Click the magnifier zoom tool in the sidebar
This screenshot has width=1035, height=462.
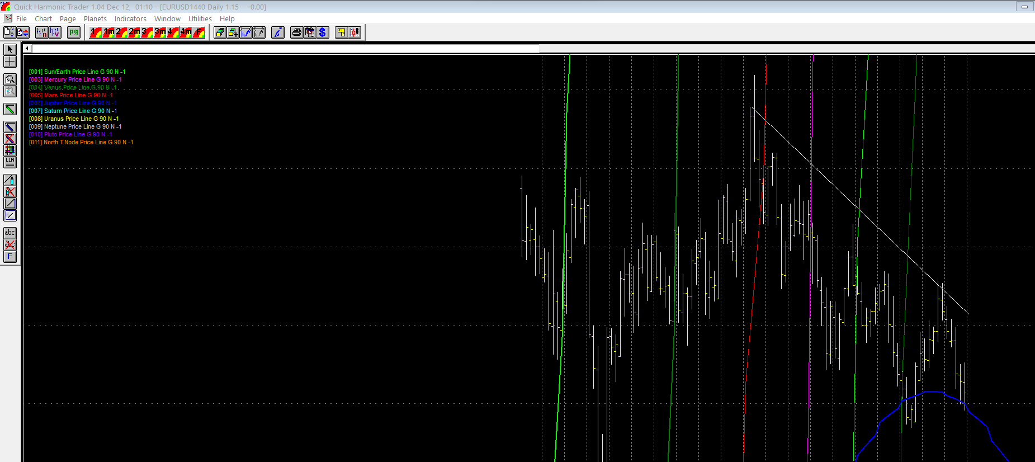tap(10, 79)
